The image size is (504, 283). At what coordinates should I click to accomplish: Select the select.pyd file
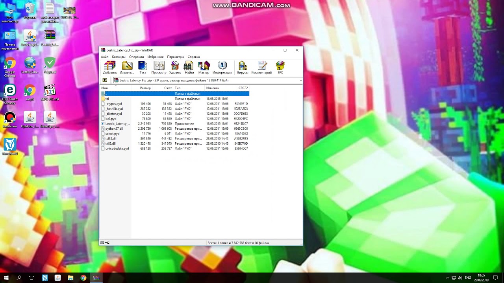click(x=175, y=134)
